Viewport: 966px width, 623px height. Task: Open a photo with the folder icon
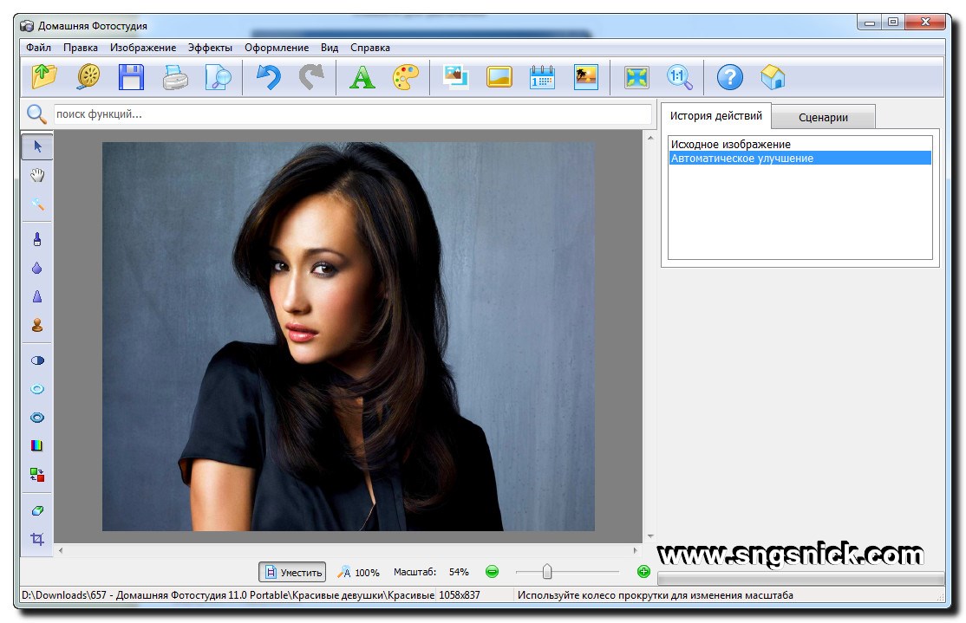[x=44, y=78]
